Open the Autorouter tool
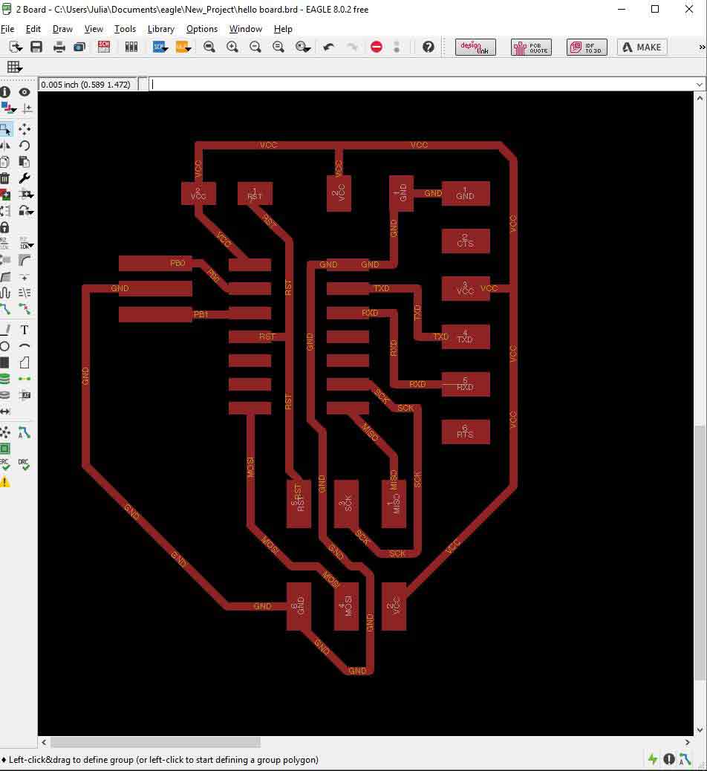707x771 pixels. tap(25, 433)
